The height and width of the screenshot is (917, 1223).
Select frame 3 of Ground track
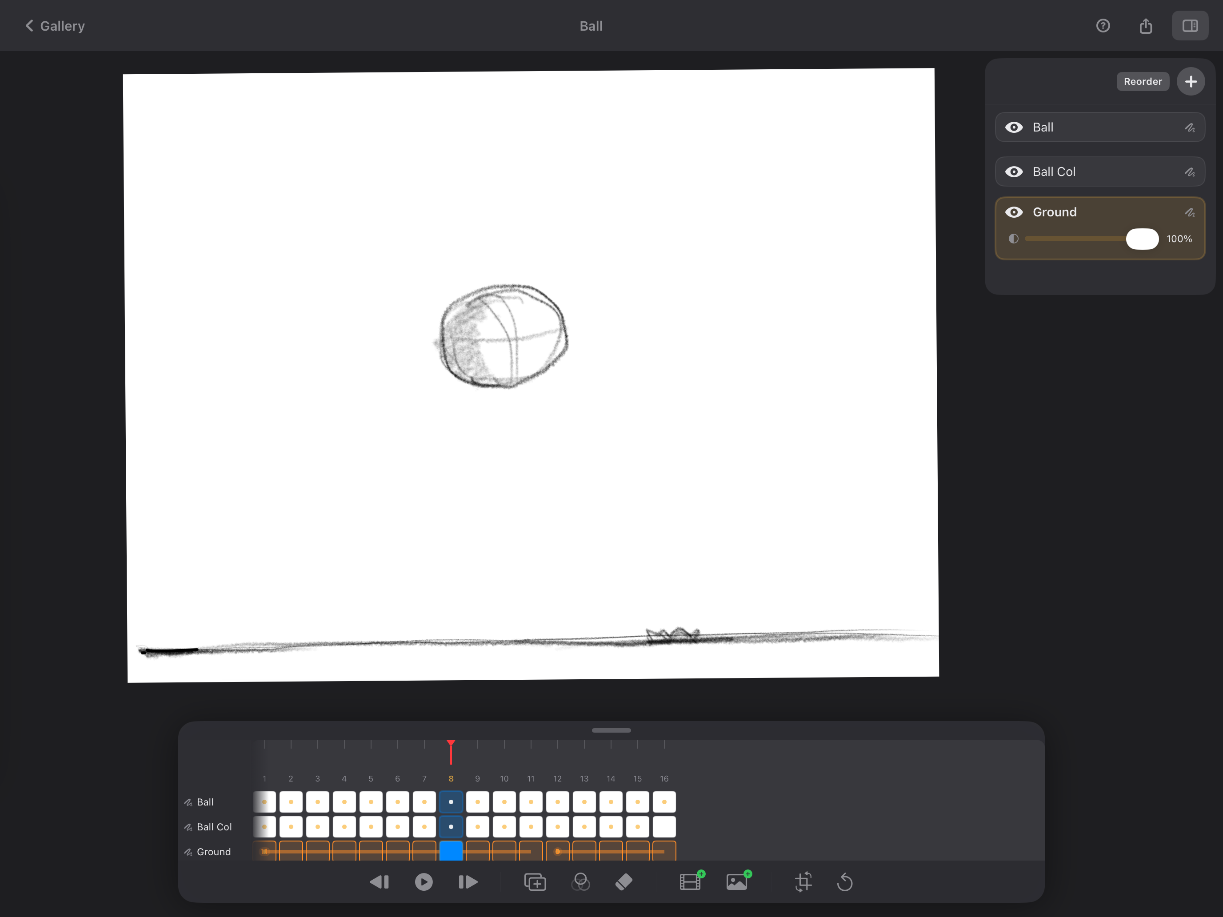point(318,851)
